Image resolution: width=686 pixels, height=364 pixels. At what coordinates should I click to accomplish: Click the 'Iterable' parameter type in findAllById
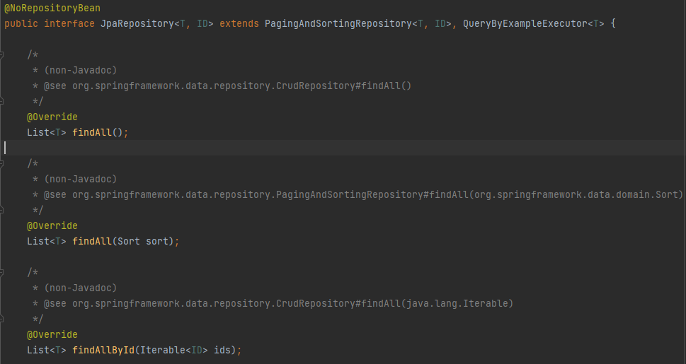tap(163, 350)
